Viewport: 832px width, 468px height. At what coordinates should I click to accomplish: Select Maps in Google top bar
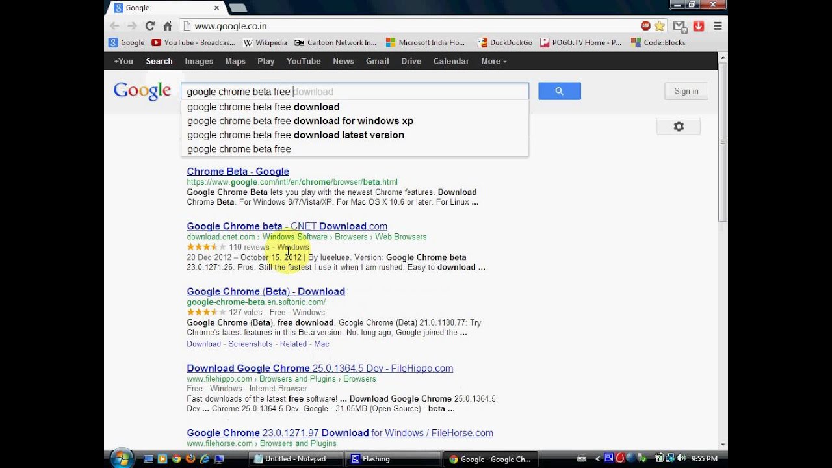coord(235,61)
